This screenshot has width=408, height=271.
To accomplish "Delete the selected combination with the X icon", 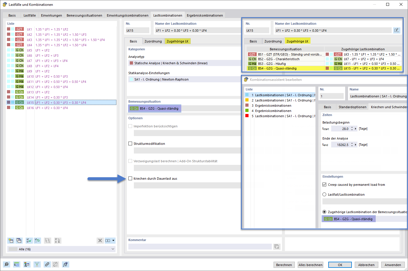I will [100, 240].
